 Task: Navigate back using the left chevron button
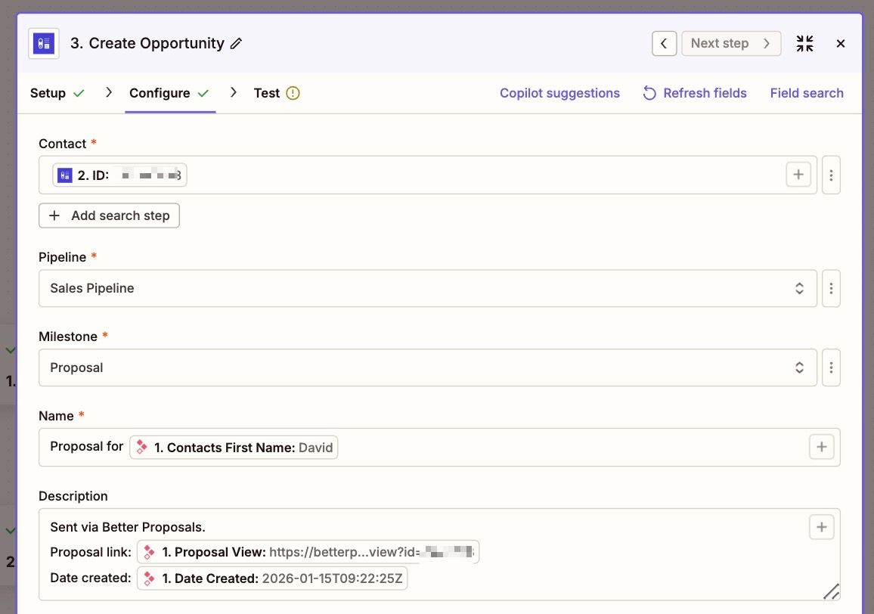(x=665, y=43)
